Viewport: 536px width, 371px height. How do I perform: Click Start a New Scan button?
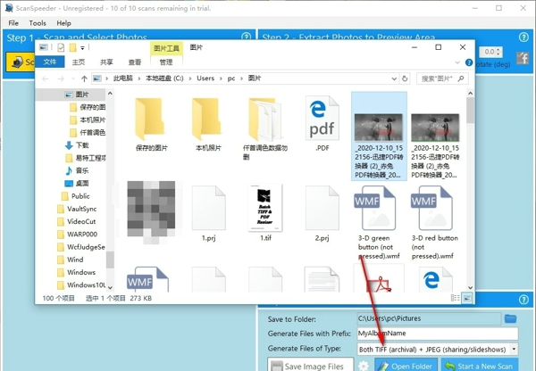pos(481,366)
